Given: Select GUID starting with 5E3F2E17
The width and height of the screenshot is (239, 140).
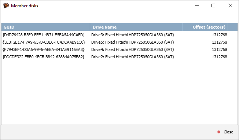Looking at the screenshot, I should (x=44, y=42).
